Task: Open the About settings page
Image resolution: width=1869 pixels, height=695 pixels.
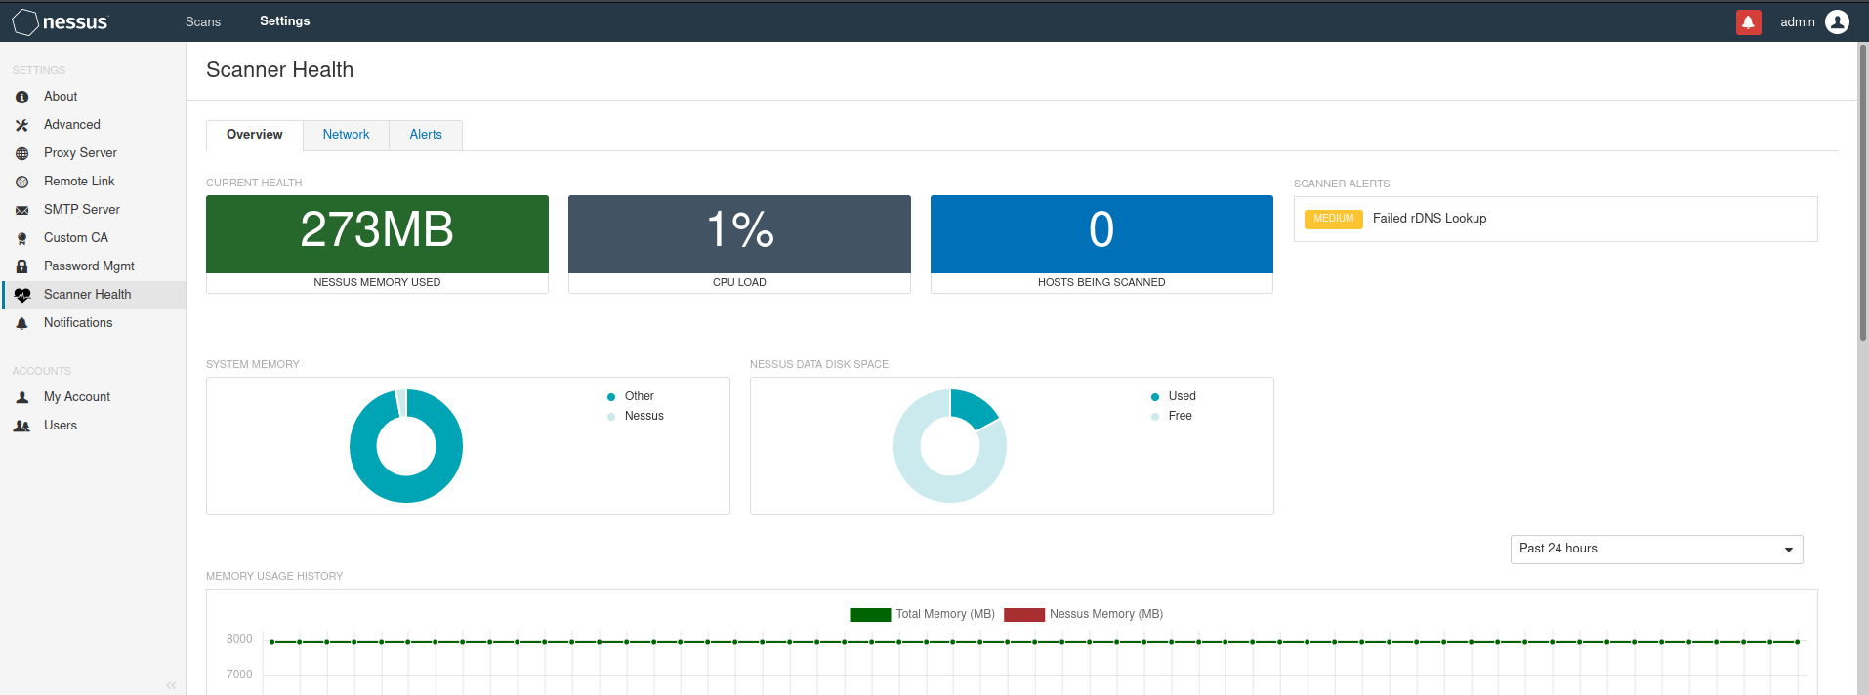Action: (61, 96)
